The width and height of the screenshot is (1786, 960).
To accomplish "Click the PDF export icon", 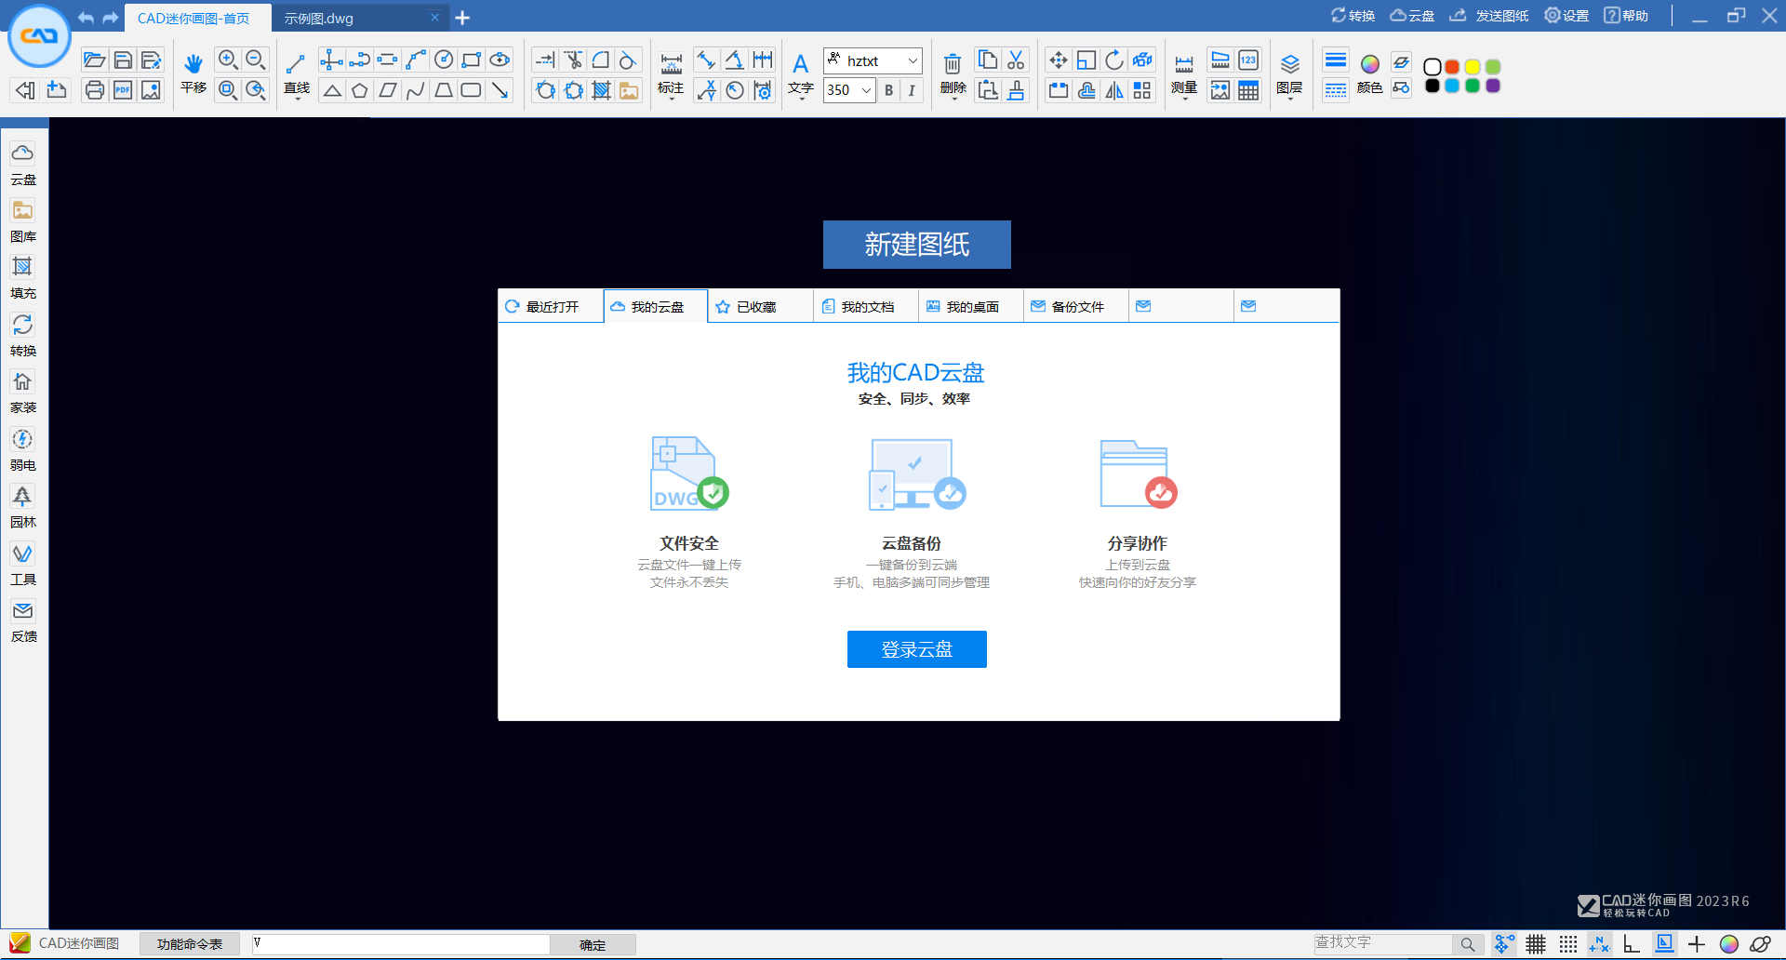I will [123, 90].
